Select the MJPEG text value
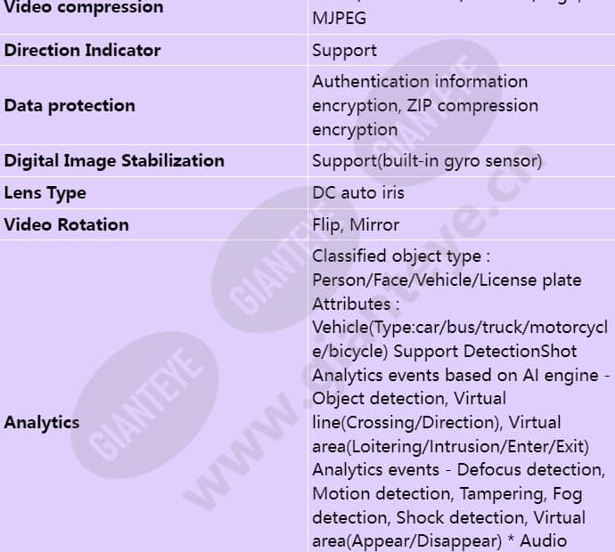The height and width of the screenshot is (552, 615). 339,18
